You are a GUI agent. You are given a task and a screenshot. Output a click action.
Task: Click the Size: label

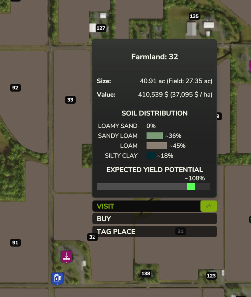104,81
